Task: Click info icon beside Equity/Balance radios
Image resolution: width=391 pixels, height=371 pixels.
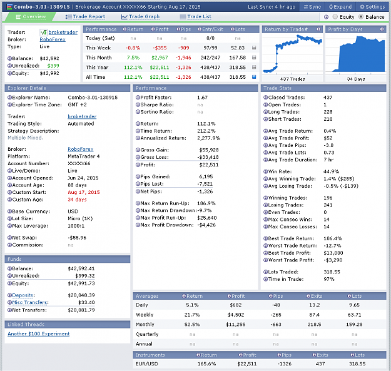Action: point(326,17)
